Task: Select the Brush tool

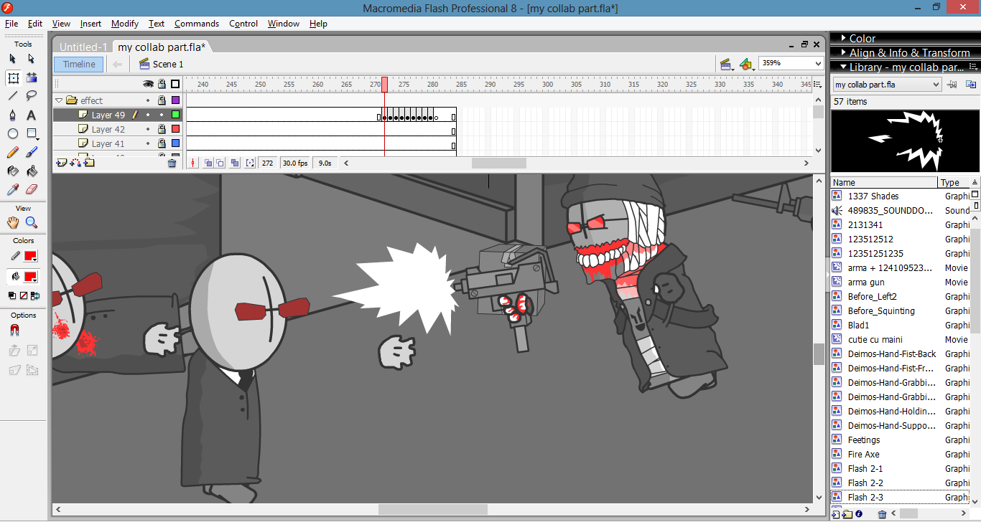Action: (x=32, y=152)
